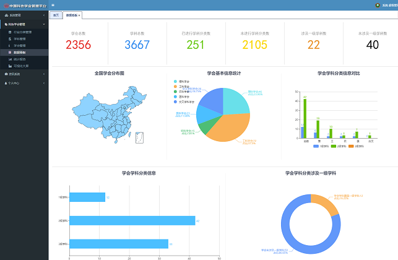The width and height of the screenshot is (398, 260).
Task: Toggle the 3级学科 bar chart legend
Action: 356,146
